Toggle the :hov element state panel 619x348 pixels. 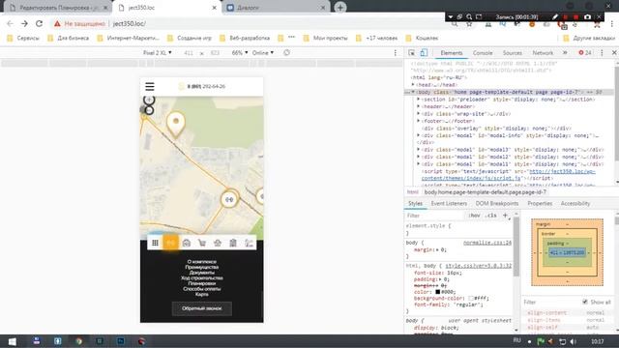pos(474,216)
